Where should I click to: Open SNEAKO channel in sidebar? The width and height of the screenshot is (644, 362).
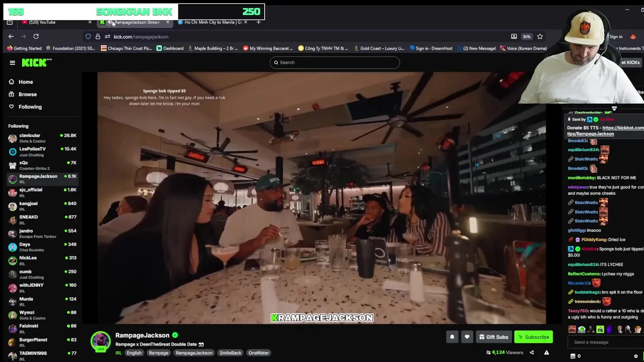(x=42, y=219)
